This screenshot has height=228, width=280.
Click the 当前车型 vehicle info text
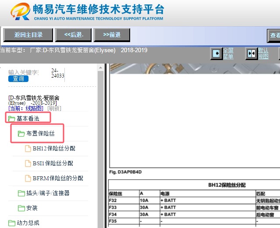pyautogui.click(x=74, y=50)
